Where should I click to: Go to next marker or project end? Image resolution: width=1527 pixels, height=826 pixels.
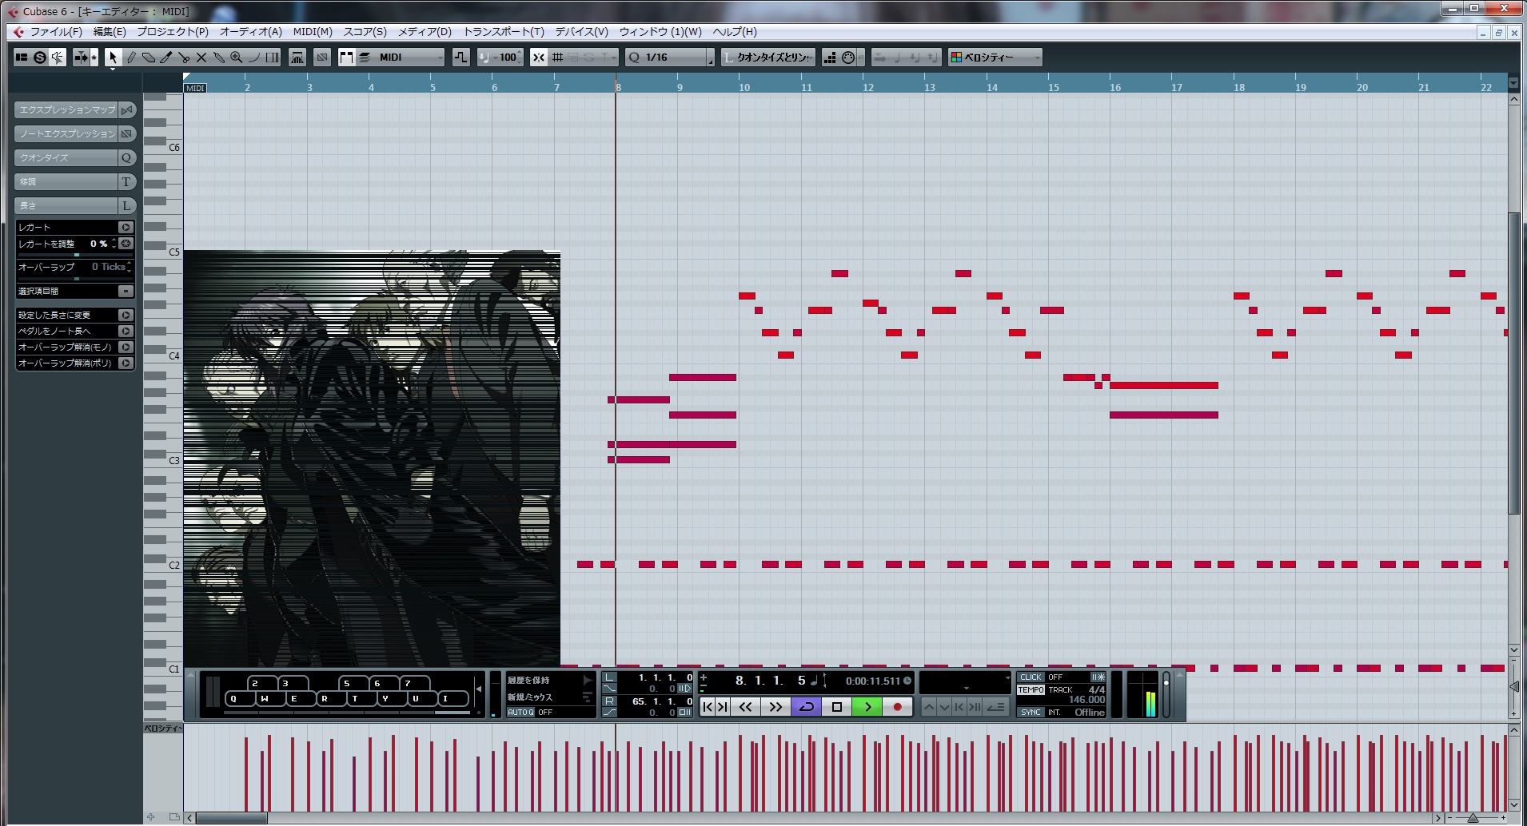722,707
